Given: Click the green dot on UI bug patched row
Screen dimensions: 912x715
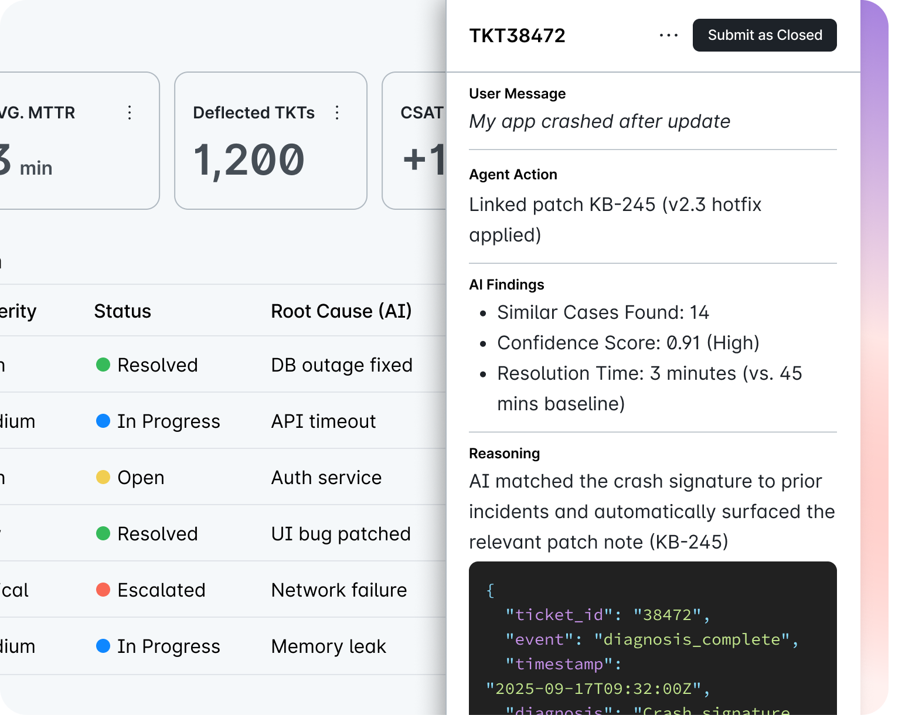Looking at the screenshot, I should coord(103,534).
